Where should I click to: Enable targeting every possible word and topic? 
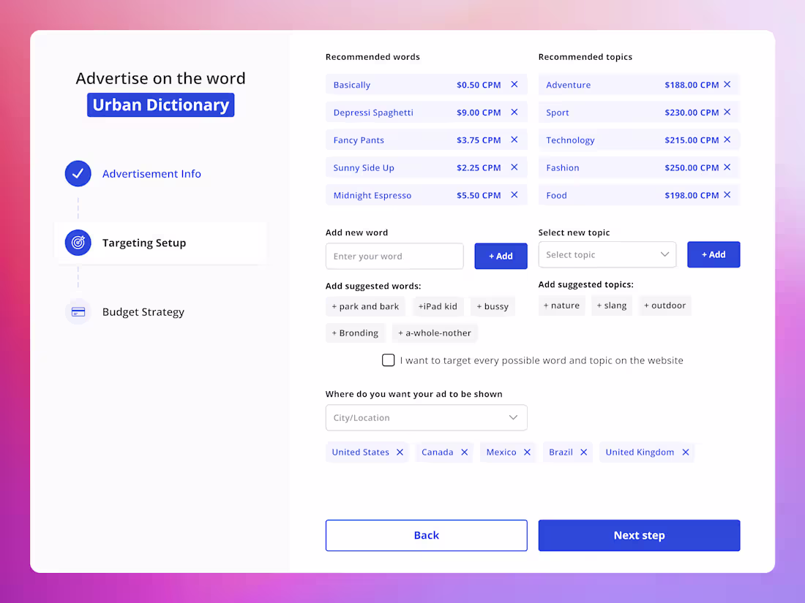(x=388, y=360)
